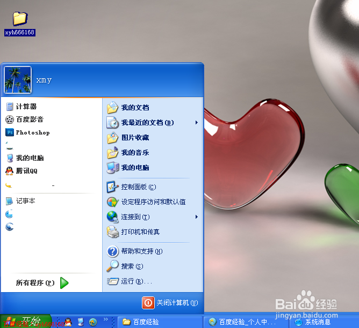Switch to 系统消息 taskbar button
The image size is (359, 328).
(x=324, y=322)
